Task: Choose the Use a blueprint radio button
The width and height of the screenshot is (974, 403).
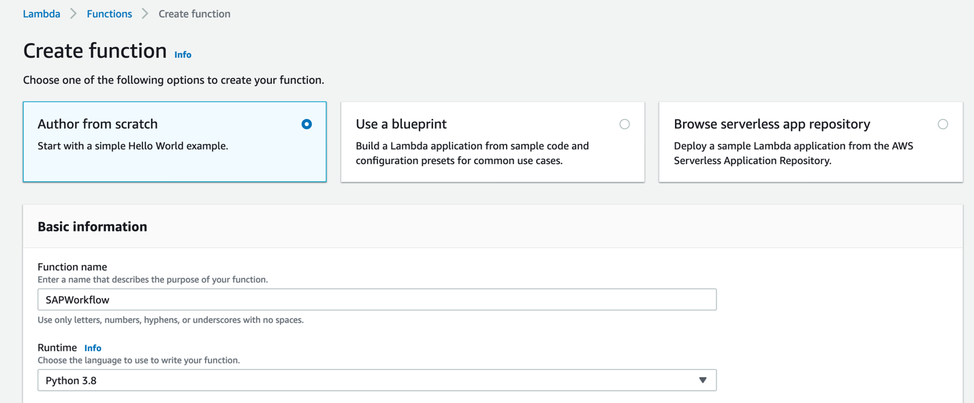Action: pos(625,124)
